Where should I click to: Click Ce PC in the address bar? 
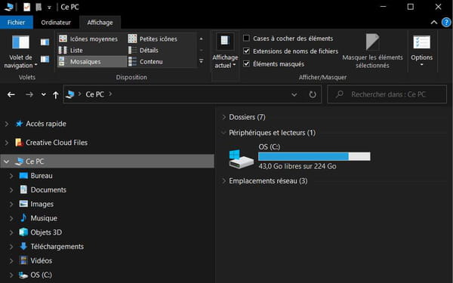point(95,94)
